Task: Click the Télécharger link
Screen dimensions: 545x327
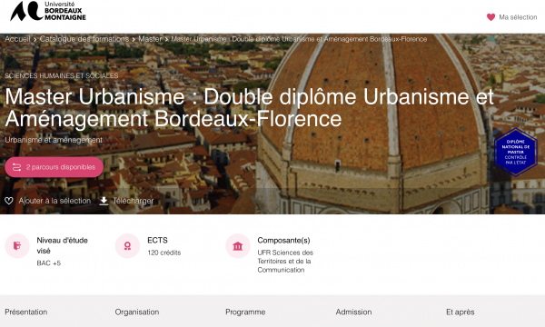Action: pyautogui.click(x=133, y=201)
